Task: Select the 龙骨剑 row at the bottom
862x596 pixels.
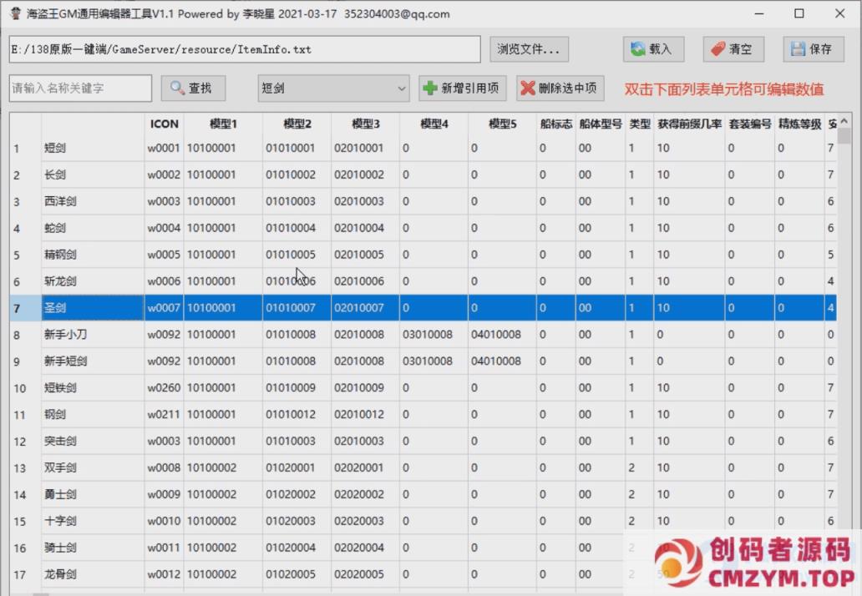Action: (92, 574)
